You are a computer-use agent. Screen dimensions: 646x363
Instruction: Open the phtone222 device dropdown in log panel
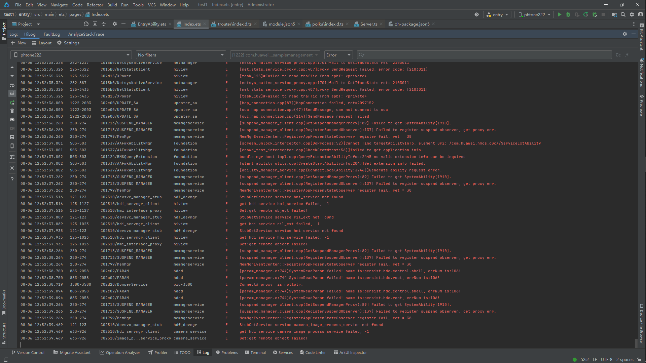point(71,55)
